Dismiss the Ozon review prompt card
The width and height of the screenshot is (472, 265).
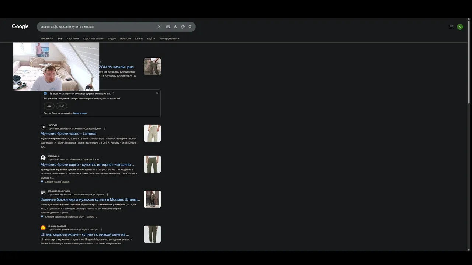pyautogui.click(x=157, y=93)
